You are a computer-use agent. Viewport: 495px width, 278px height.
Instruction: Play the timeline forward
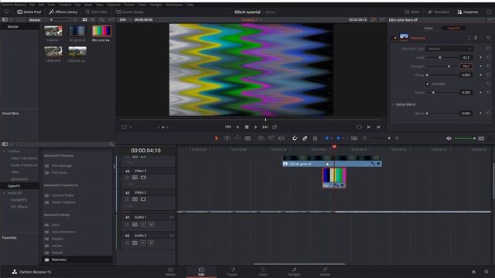coord(256,127)
